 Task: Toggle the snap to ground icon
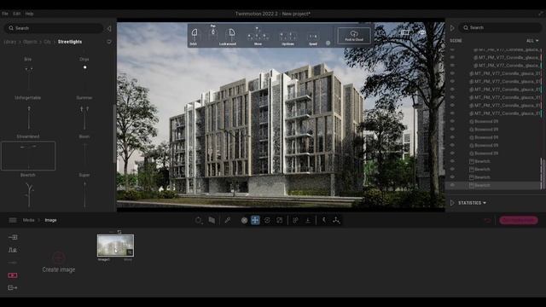[308, 220]
